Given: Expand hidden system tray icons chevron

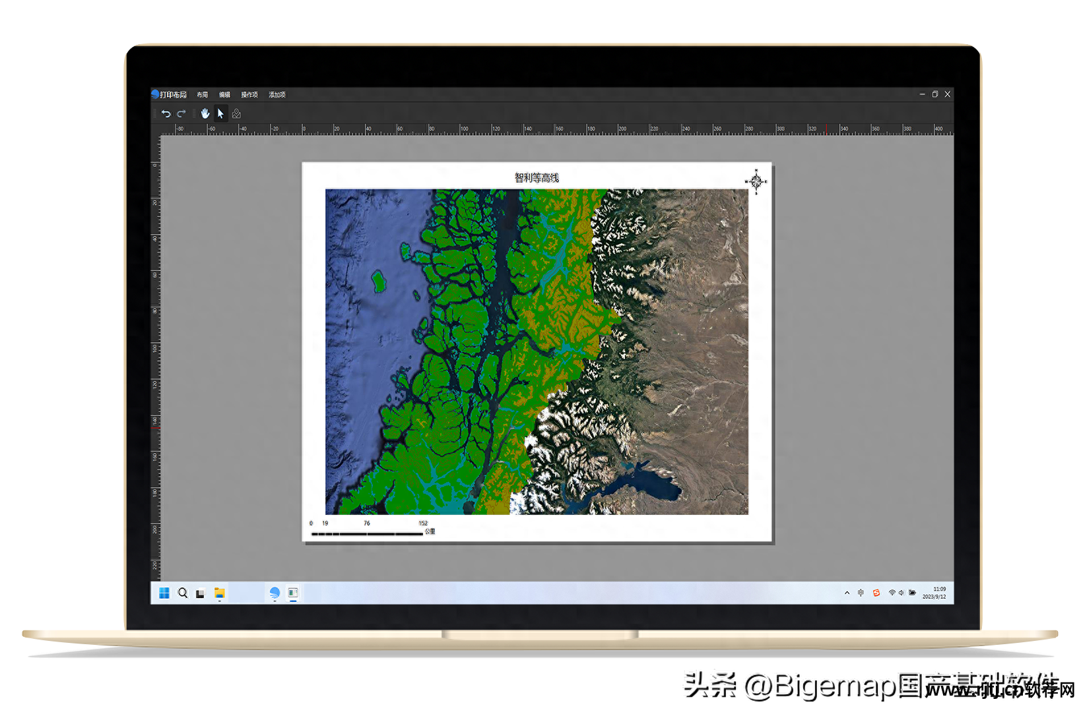Looking at the screenshot, I should (x=847, y=593).
